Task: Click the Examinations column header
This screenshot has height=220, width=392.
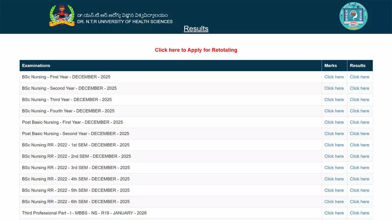Action: tap(36, 66)
